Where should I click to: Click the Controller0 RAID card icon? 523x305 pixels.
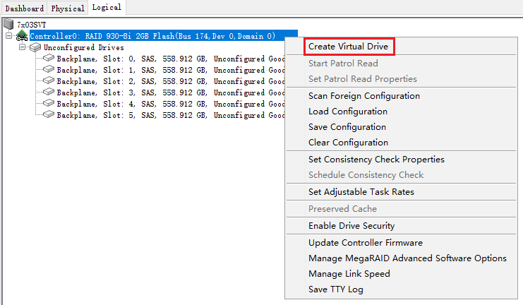[22, 36]
